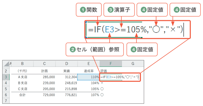Click the × result in row 4

pos(102,83)
